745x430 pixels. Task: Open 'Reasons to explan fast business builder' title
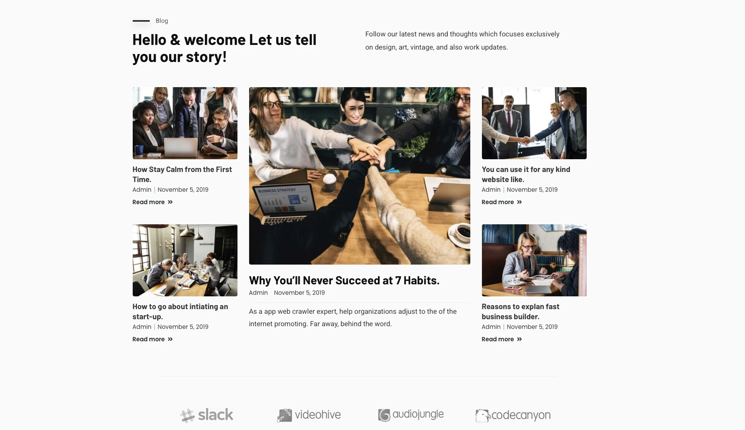tap(520, 311)
